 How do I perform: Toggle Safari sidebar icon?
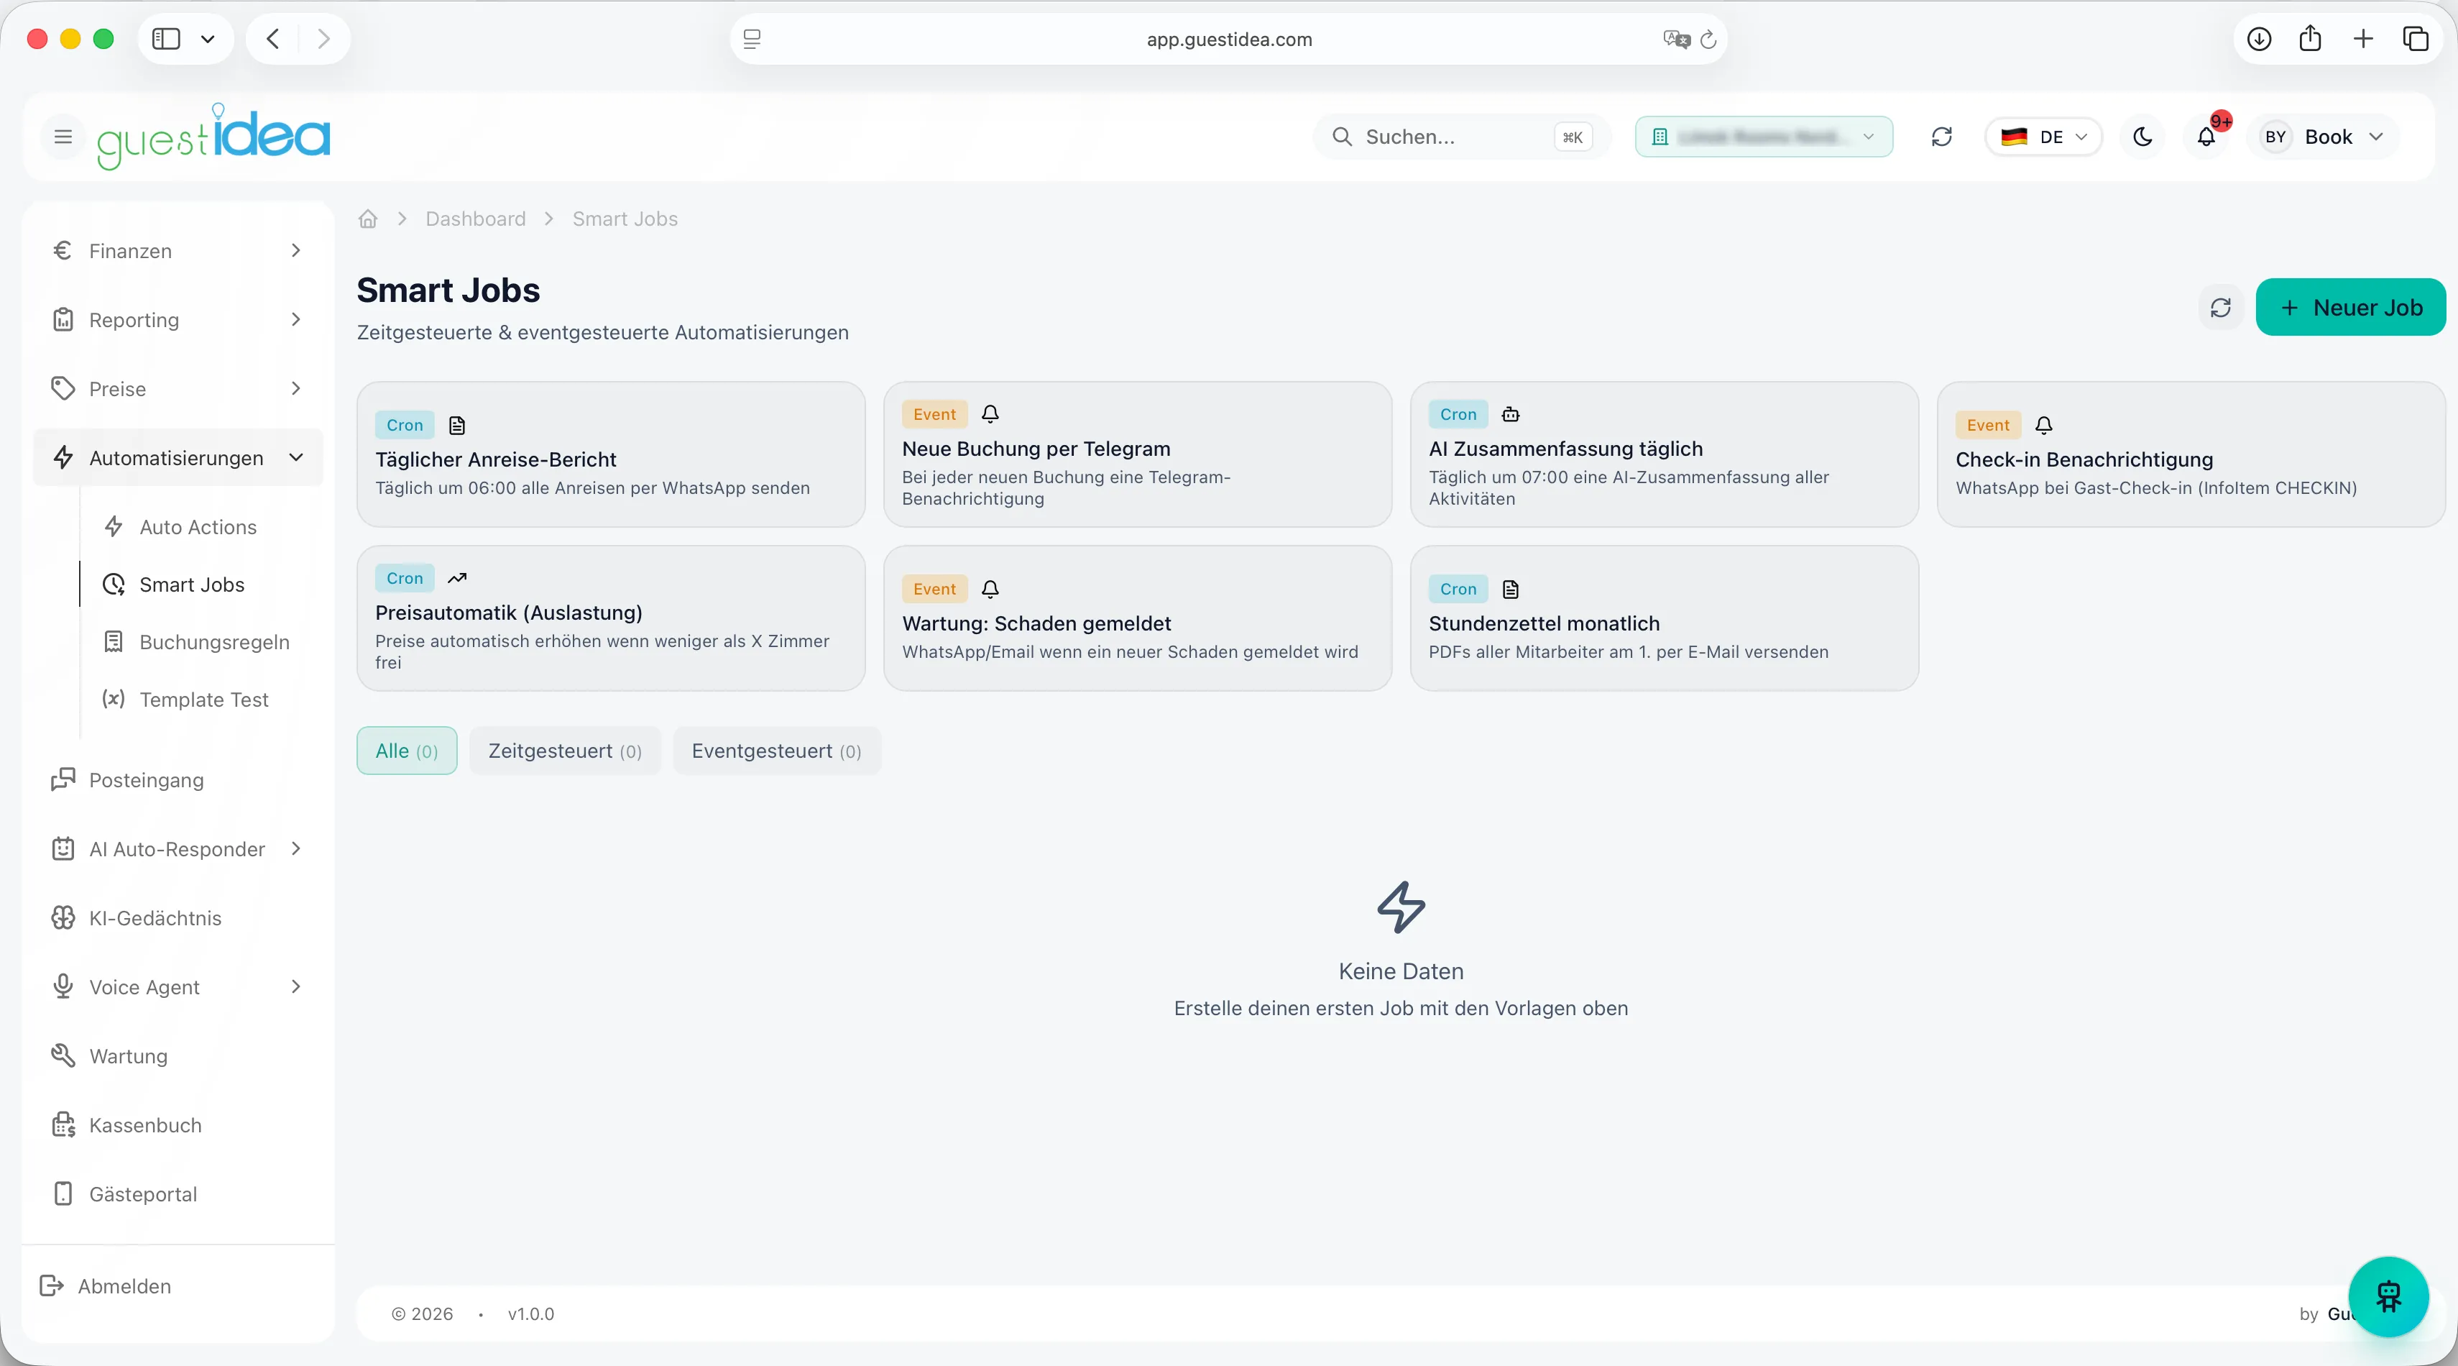(166, 39)
